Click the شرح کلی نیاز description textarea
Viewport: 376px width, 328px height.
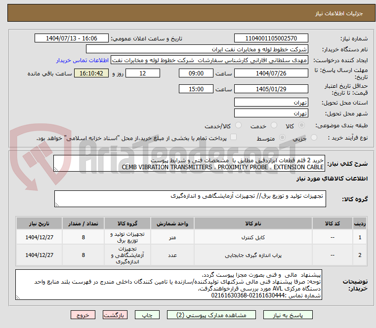point(189,163)
